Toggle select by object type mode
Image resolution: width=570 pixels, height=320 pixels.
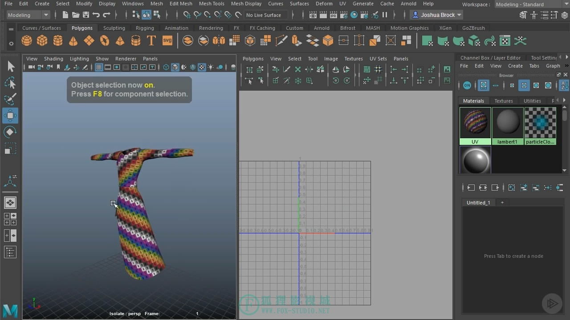[x=147, y=15]
